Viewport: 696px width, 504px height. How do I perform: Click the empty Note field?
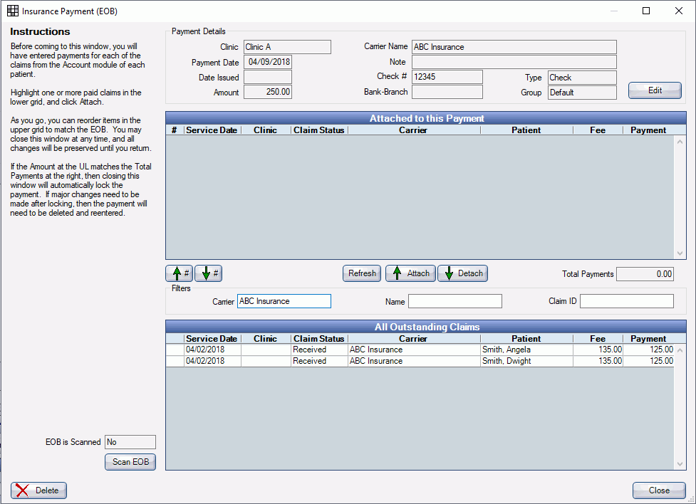[514, 62]
